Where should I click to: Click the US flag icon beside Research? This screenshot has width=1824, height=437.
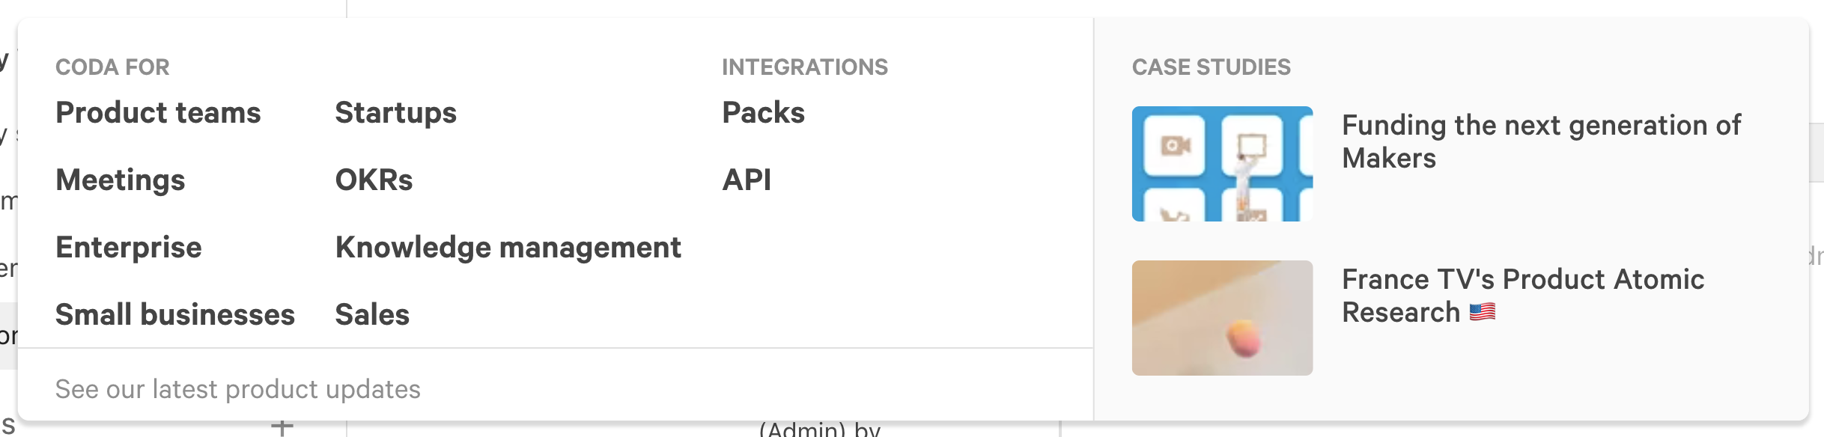point(1483,312)
